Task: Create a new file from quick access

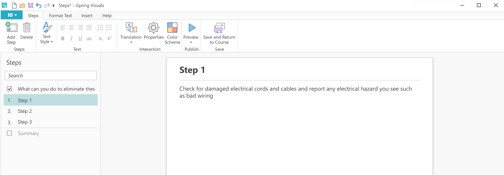Action: click(14, 5)
